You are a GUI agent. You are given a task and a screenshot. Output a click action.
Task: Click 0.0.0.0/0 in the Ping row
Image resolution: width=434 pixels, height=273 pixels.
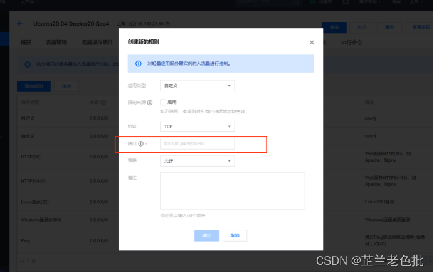(99, 241)
